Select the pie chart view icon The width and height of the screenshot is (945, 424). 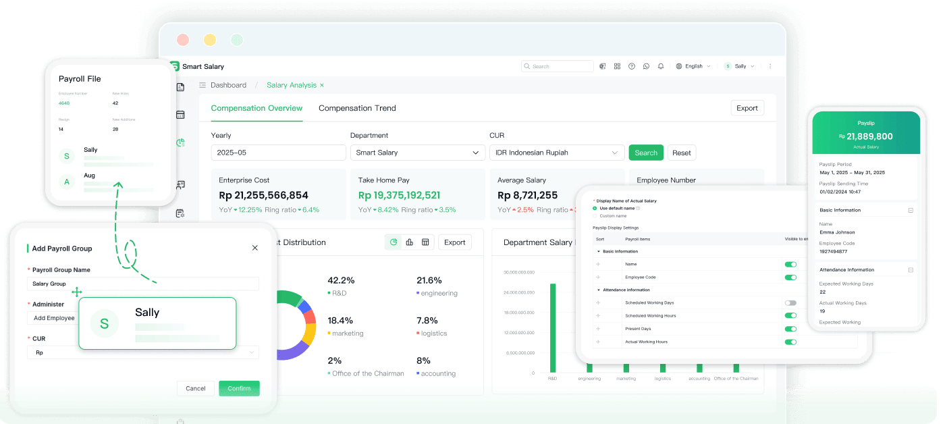394,242
